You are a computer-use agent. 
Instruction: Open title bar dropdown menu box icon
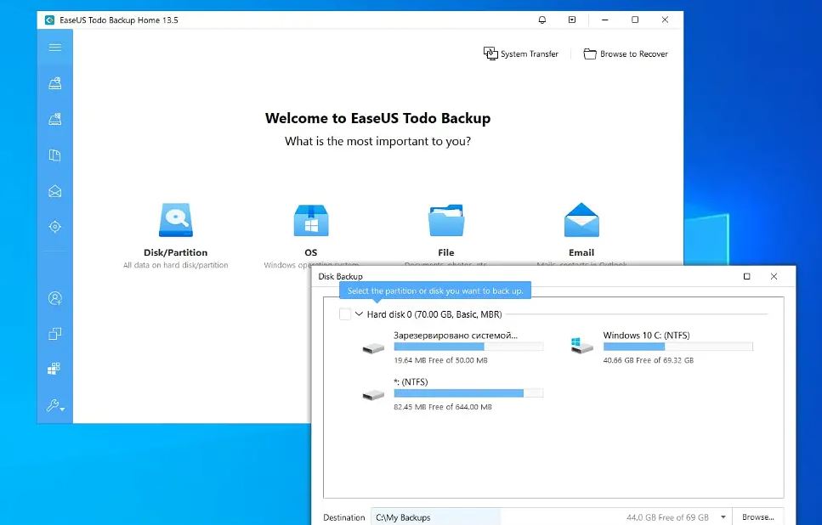(572, 20)
